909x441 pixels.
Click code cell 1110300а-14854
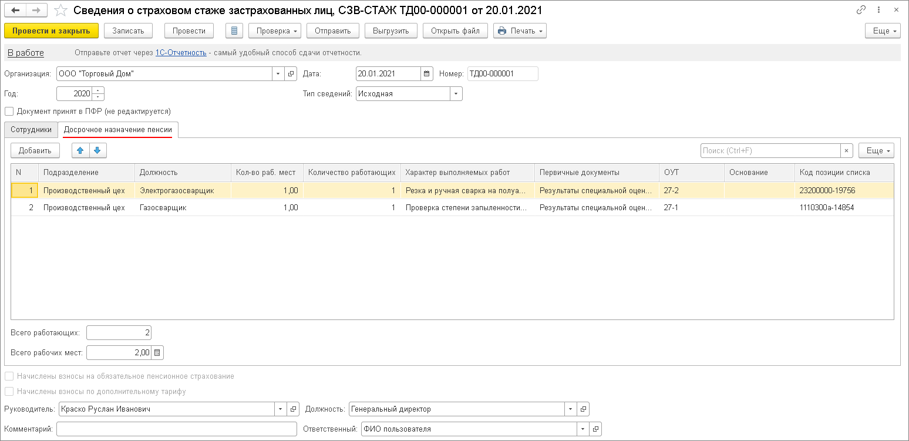coord(844,207)
